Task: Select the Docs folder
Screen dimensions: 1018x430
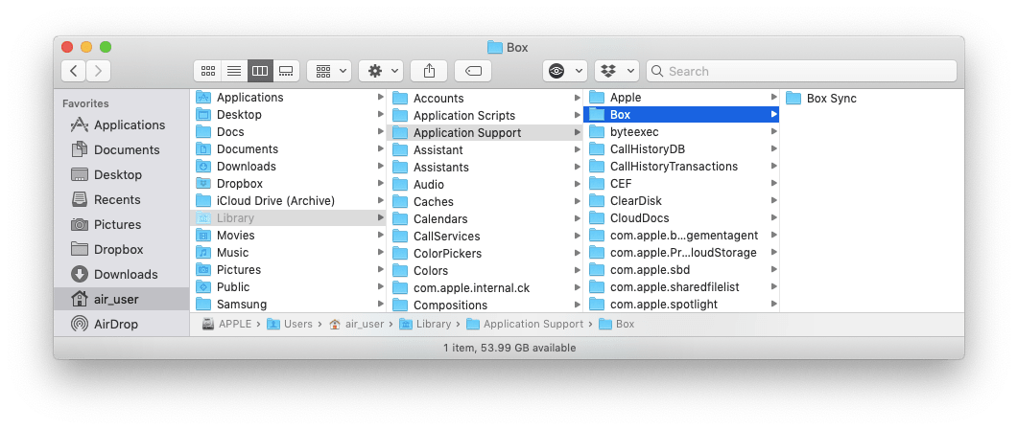Action: coord(288,131)
